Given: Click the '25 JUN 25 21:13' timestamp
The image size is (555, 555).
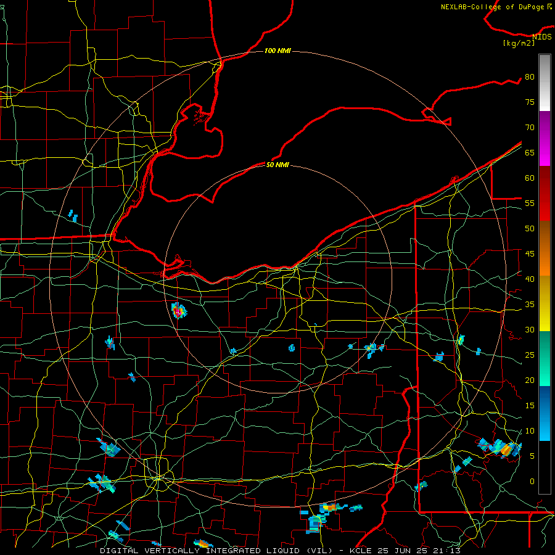Looking at the screenshot, I should click(x=419, y=551).
